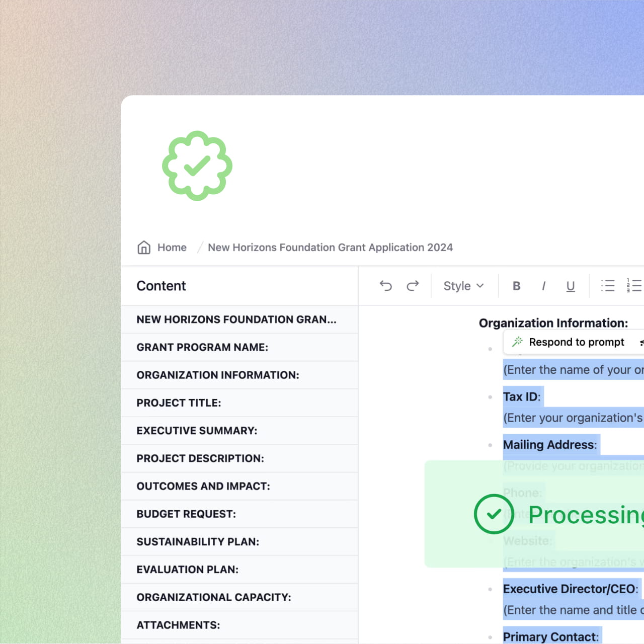
Task: Toggle bold formatting
Action: pyautogui.click(x=516, y=286)
